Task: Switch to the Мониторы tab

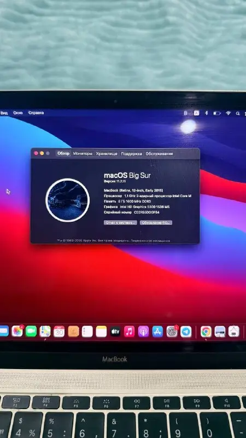Action: coord(83,154)
